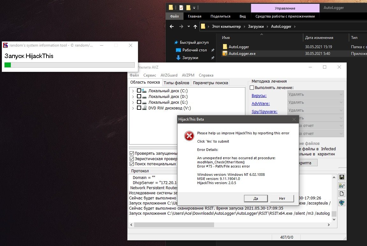Uncheck the Поиск потенциальных checkbox
This screenshot has height=246, width=367.
pos(132,164)
